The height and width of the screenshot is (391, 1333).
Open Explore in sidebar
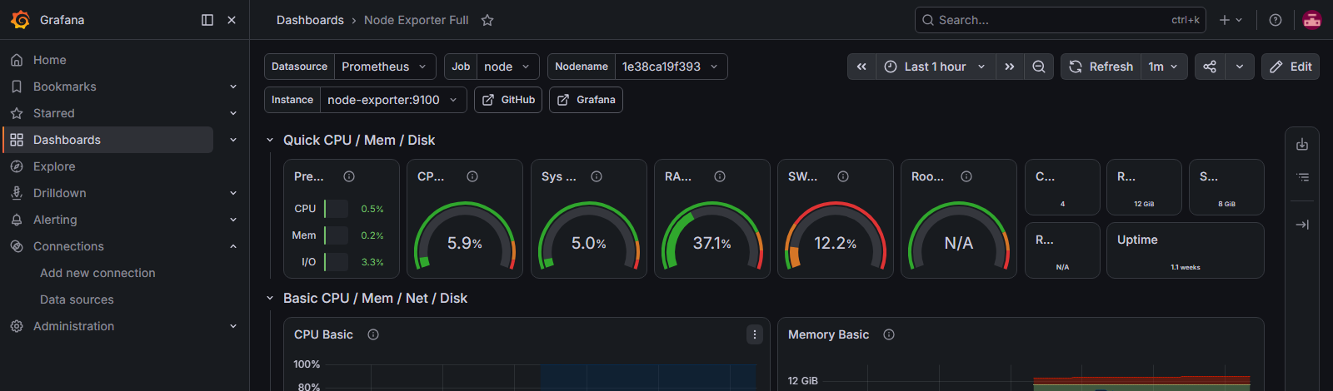tap(54, 166)
